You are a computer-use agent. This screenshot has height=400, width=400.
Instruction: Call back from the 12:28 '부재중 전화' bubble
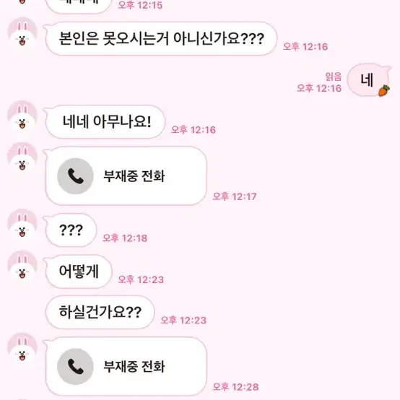[126, 366]
